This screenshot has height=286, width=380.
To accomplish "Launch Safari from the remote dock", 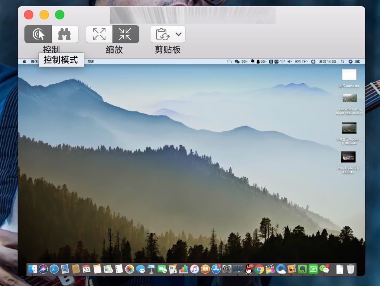I will [54, 269].
